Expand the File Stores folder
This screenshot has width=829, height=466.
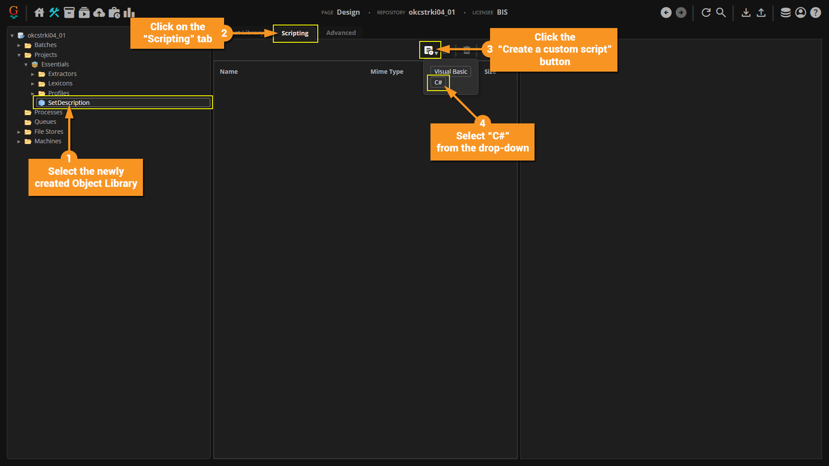19,132
